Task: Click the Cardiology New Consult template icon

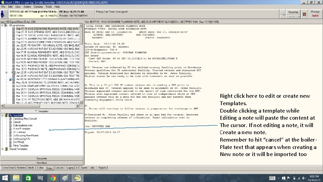Action: 10,119
